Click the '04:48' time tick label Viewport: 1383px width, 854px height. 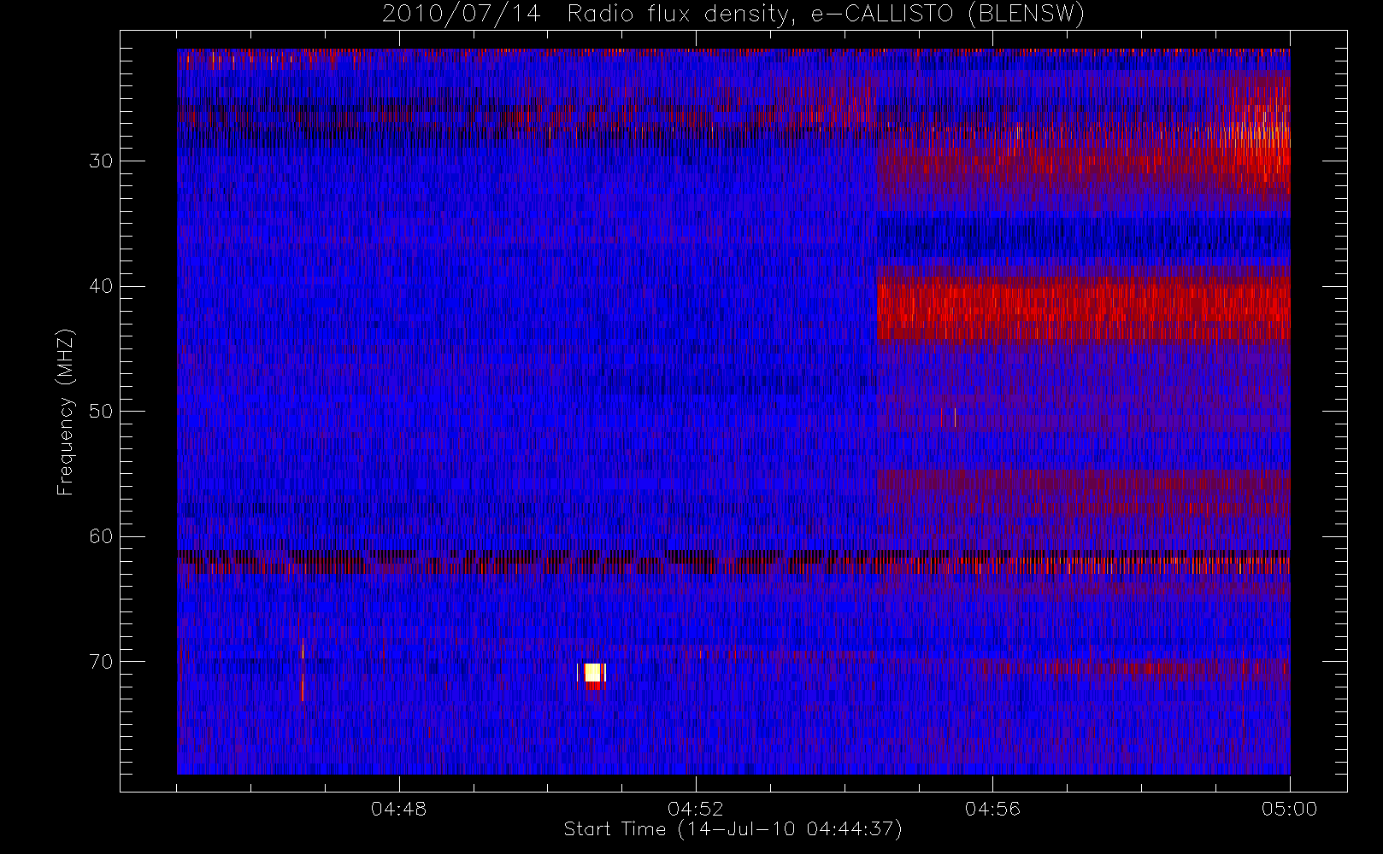pos(399,809)
